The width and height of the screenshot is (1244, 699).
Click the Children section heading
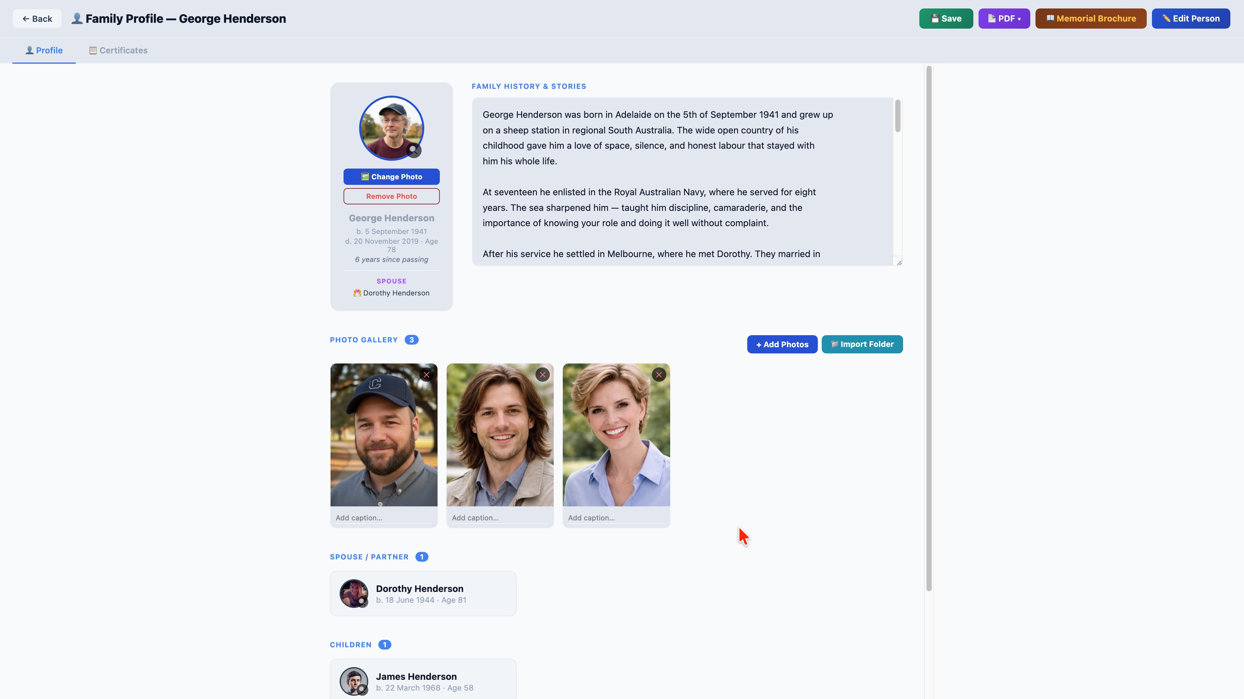(351, 644)
